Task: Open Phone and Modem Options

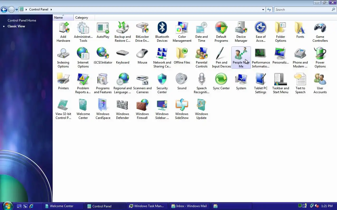Action: pyautogui.click(x=300, y=58)
